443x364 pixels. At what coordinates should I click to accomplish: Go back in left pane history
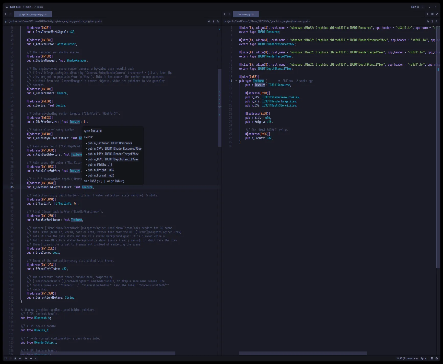coord(6,14)
